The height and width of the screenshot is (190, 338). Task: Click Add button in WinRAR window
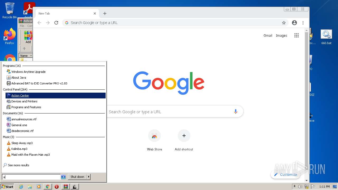pyautogui.click(x=28, y=37)
